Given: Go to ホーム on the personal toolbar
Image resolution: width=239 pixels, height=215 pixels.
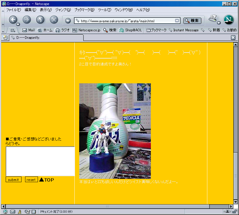Looking at the screenshot, I should [45, 30].
